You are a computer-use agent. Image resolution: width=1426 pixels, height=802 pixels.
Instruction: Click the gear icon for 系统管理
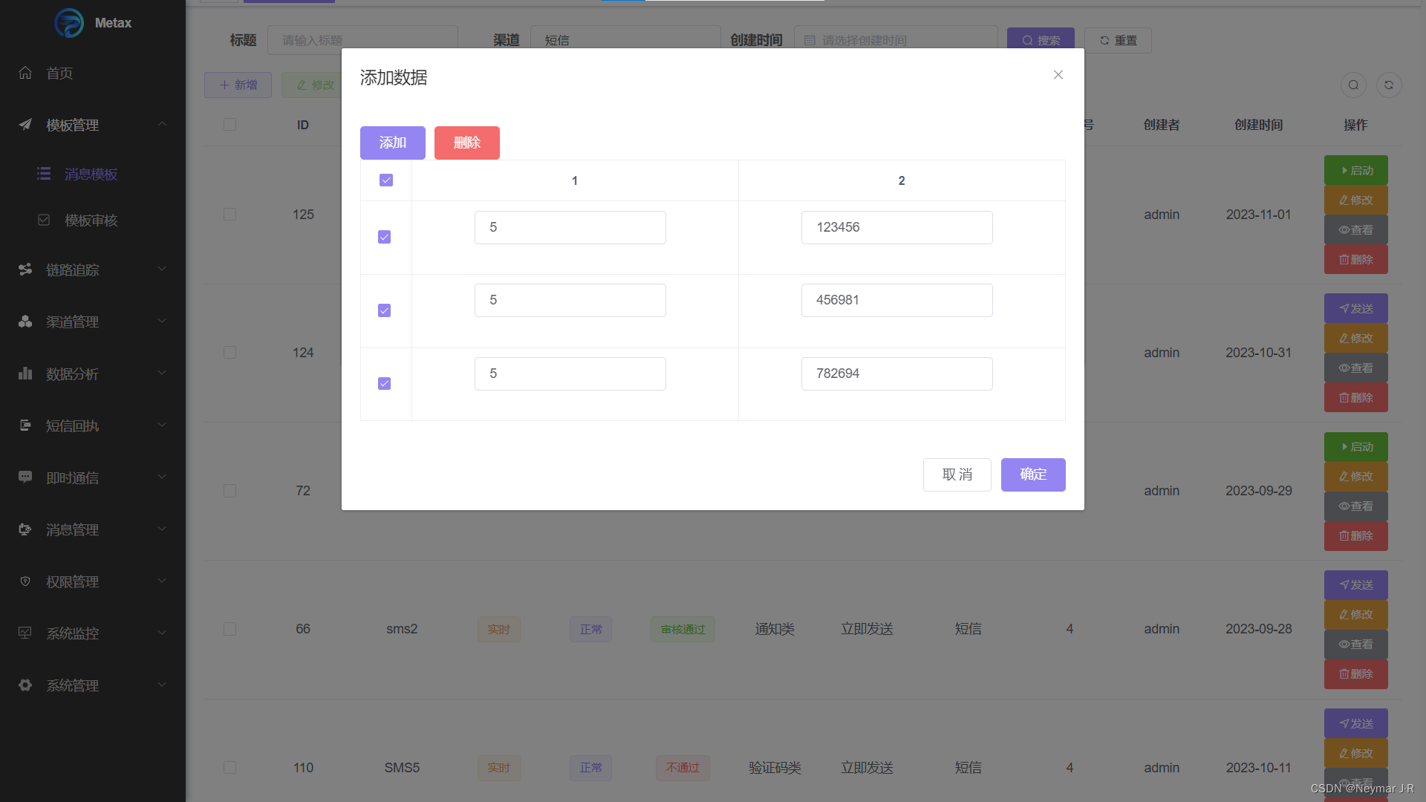click(x=25, y=685)
